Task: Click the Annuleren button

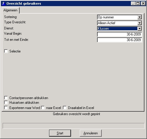Action: [x=91, y=133]
